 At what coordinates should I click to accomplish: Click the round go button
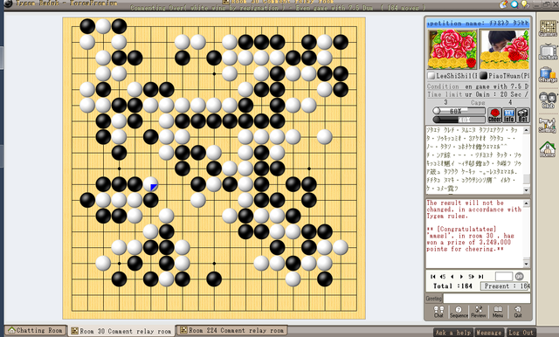pos(520,276)
